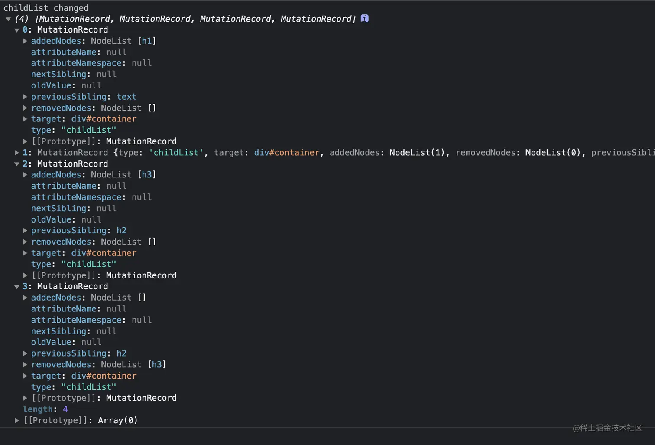Click 'attributeName: null' in record 0
This screenshot has width=655, height=445.
coord(79,52)
